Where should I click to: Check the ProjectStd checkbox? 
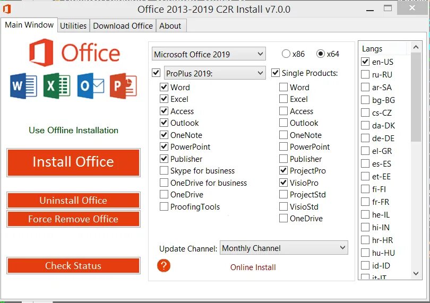[x=283, y=194]
